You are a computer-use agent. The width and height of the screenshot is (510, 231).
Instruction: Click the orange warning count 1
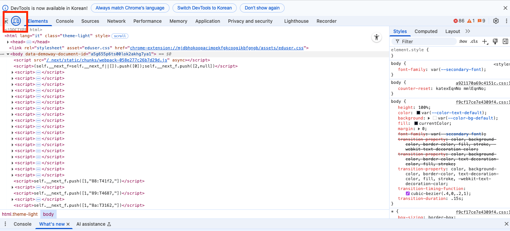pyautogui.click(x=471, y=21)
